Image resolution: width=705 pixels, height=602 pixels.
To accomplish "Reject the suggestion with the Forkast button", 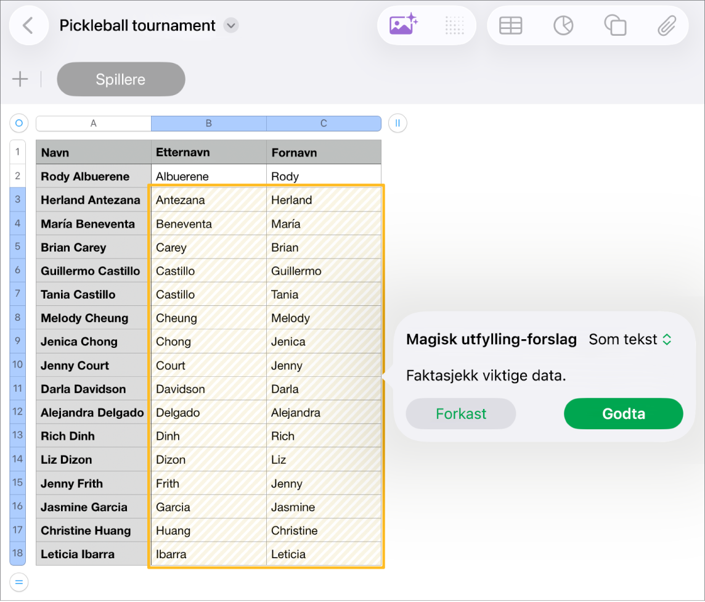I will coord(461,413).
